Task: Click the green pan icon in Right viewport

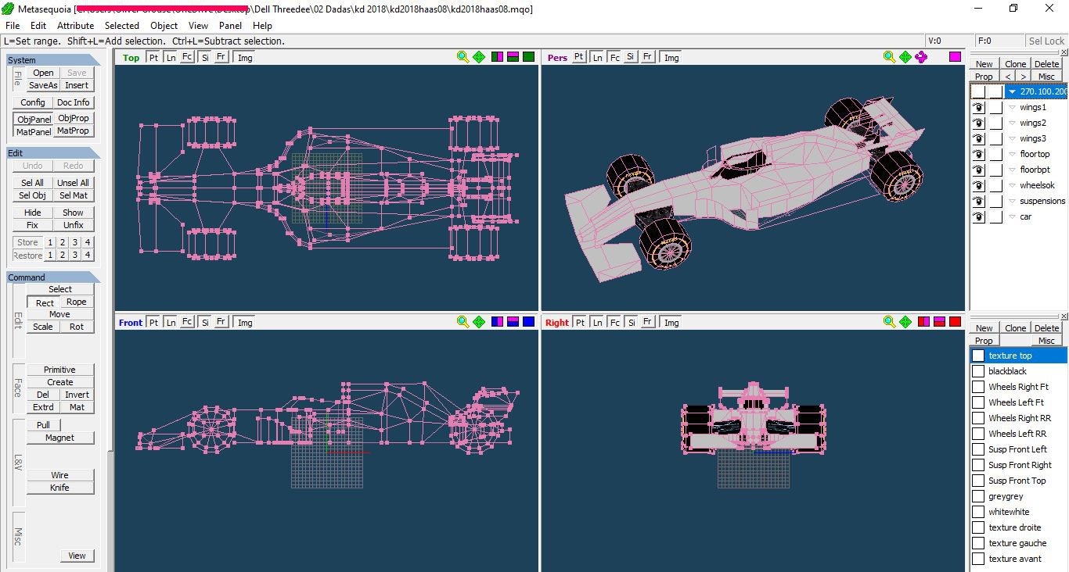Action: (x=905, y=322)
